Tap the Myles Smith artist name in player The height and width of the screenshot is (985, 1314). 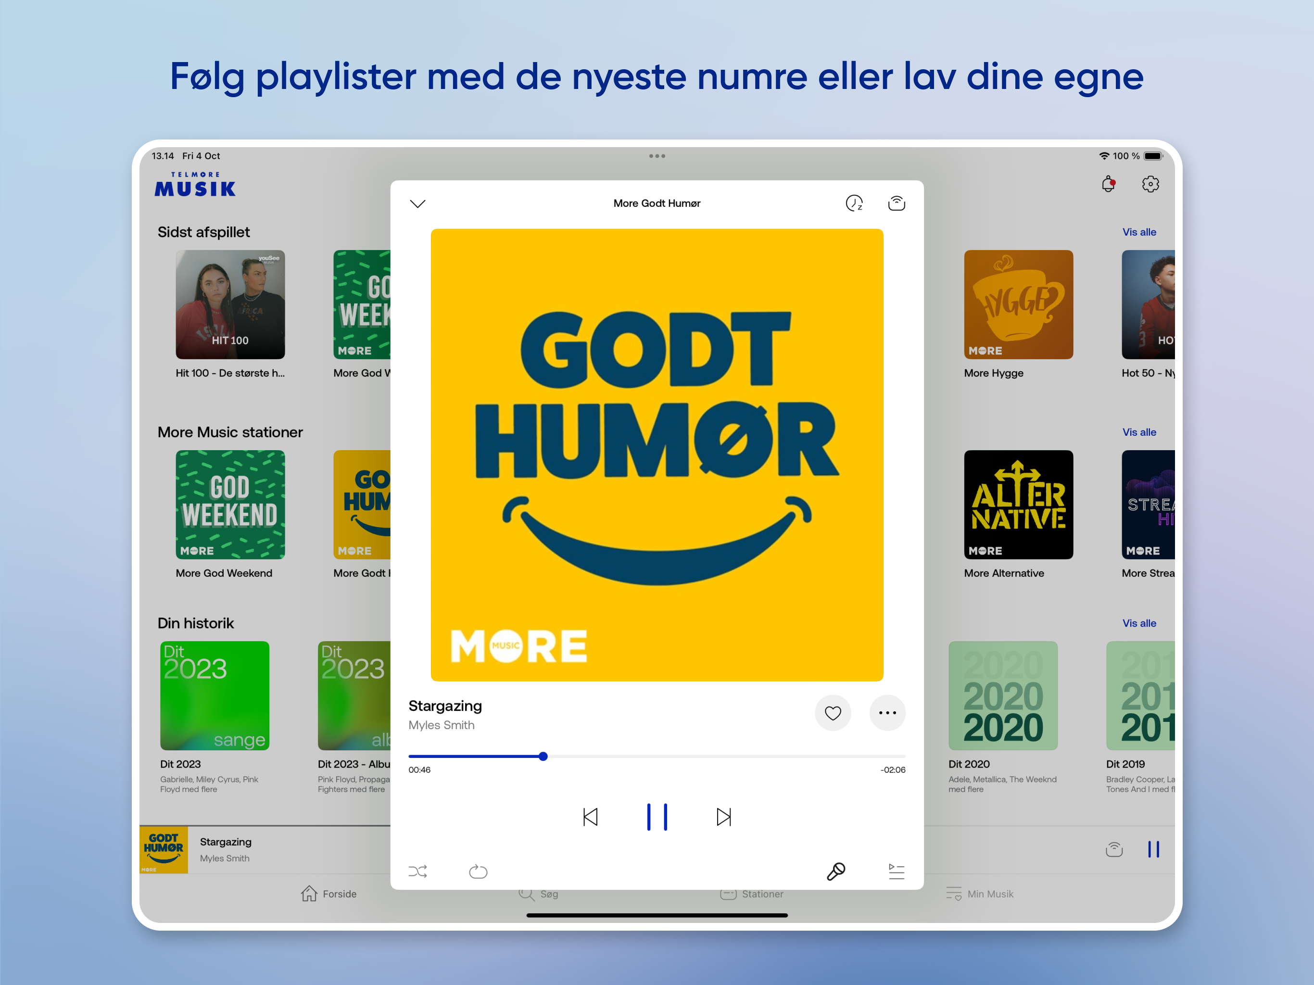[x=442, y=725]
